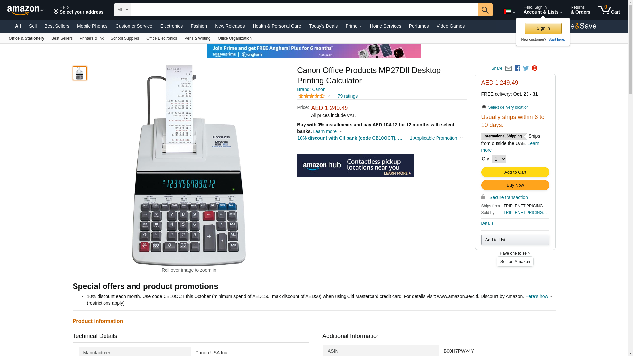Open the 79 ratings link

tap(347, 96)
